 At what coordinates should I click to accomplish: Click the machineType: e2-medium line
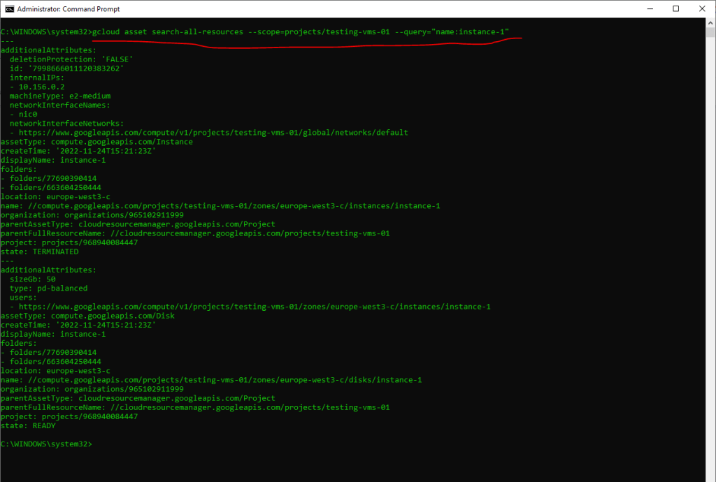(60, 96)
